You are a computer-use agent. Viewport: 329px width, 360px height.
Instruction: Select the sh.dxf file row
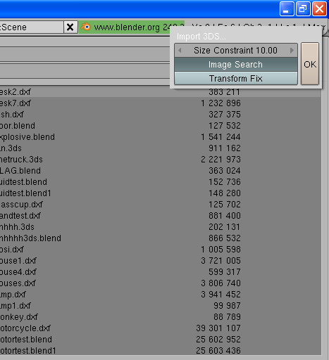click(161, 115)
